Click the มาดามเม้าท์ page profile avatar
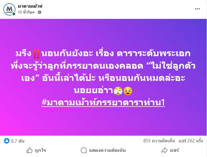Viewport: 207px width, 157px height. coord(9,9)
